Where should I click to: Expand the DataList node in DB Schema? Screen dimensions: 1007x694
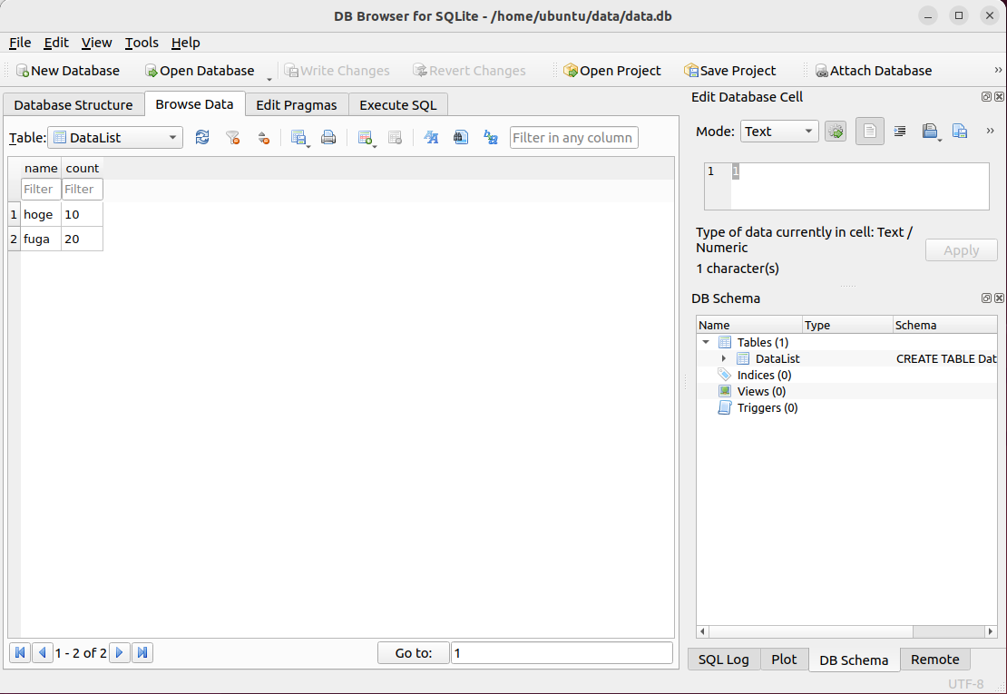[x=723, y=358]
